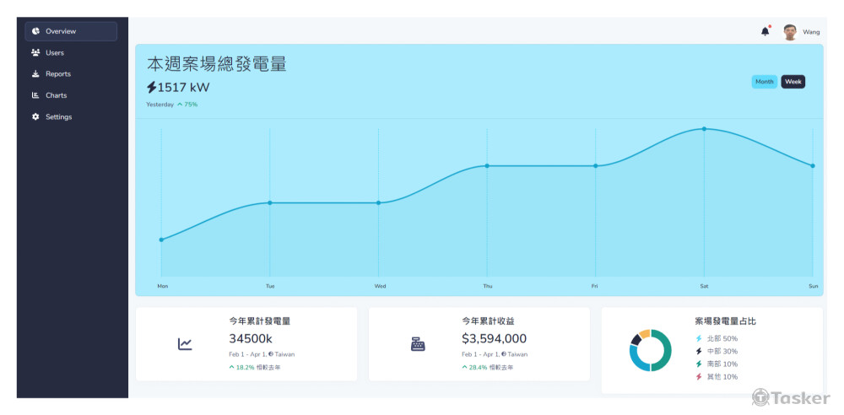Click the Mon data point on the chart
Image resolution: width=844 pixels, height=415 pixels.
[x=161, y=240]
